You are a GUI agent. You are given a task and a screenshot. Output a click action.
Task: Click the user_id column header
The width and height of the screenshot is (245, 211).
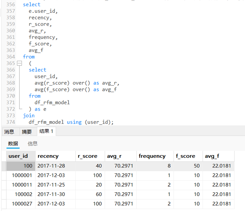point(21,156)
